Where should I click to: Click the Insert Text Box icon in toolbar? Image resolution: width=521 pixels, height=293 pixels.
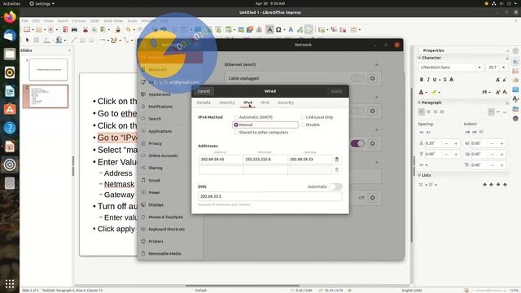point(269,30)
